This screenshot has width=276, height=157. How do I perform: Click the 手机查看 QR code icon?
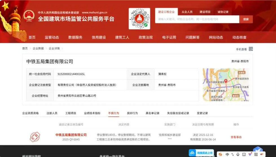point(251,49)
